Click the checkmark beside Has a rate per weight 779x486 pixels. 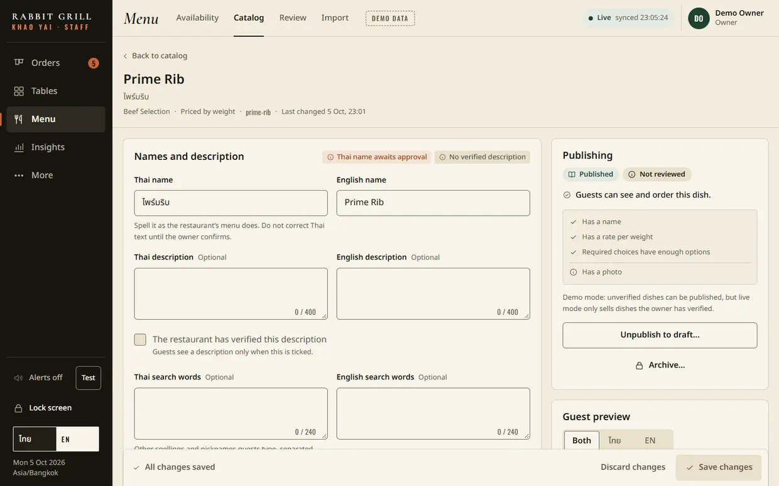(573, 237)
